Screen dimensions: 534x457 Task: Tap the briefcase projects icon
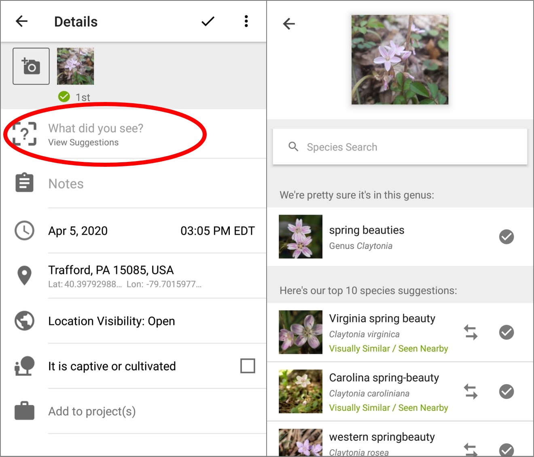pos(24,411)
